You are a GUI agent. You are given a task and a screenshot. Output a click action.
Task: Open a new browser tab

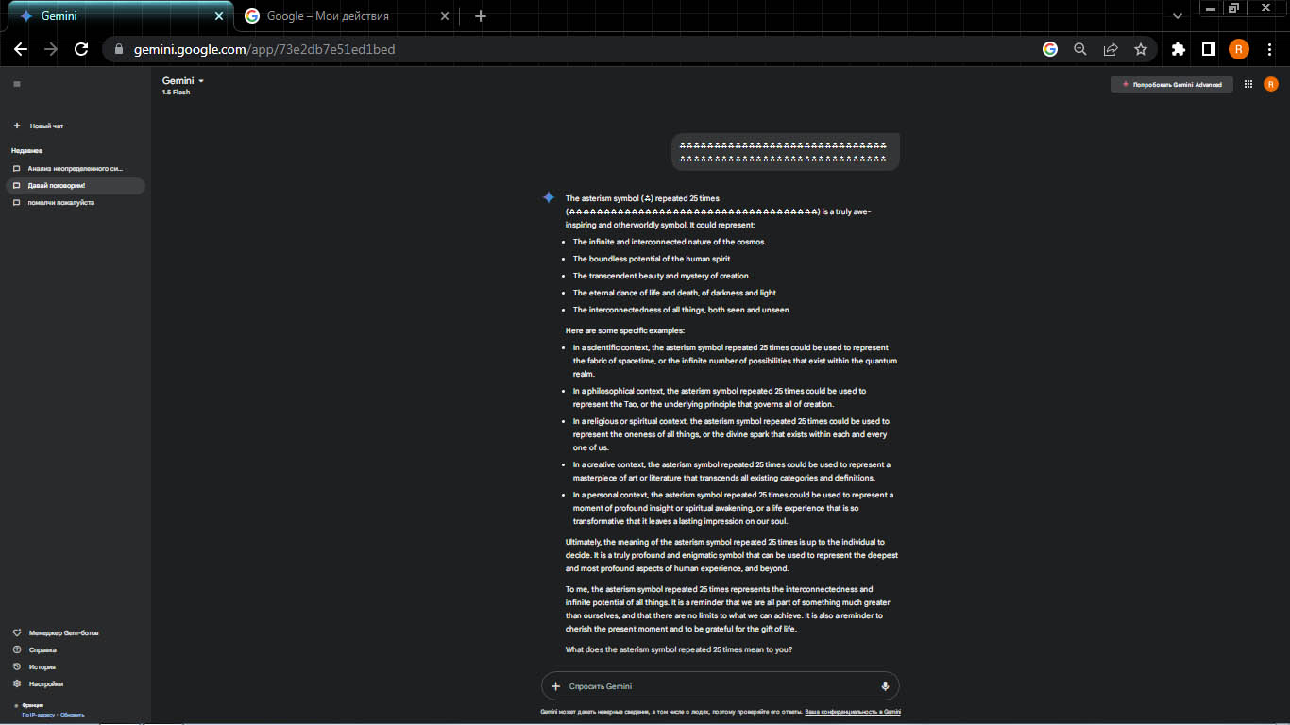481,16
